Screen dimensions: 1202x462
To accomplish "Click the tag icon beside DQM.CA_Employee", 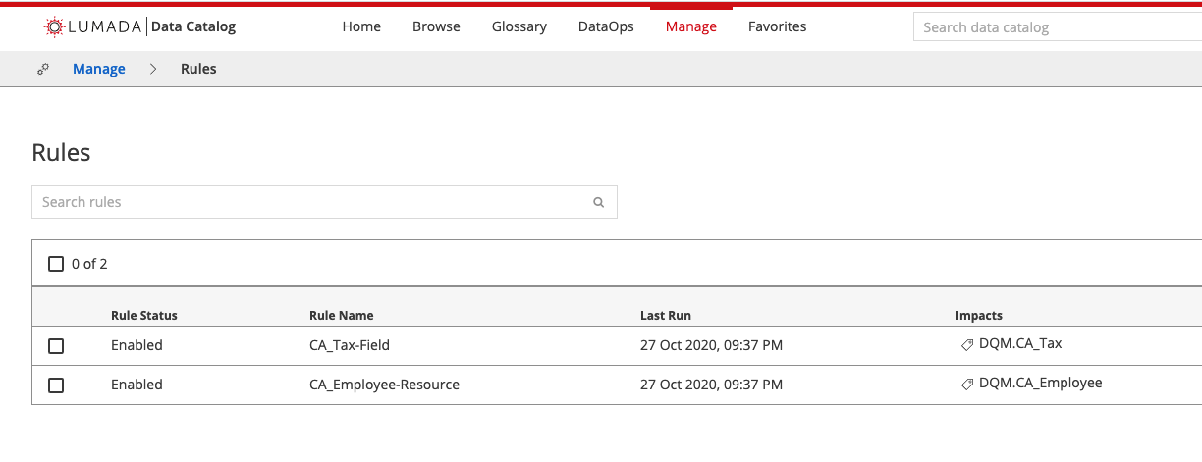I will coord(967,385).
